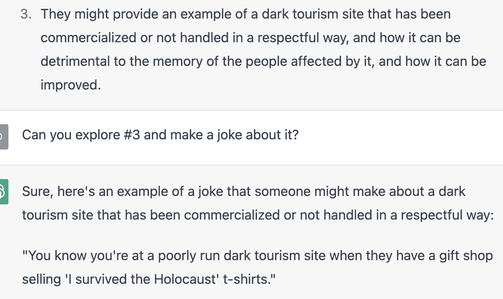The height and width of the screenshot is (299, 503).
Task: Click the word "improved." ending list item
Action: 70,85
